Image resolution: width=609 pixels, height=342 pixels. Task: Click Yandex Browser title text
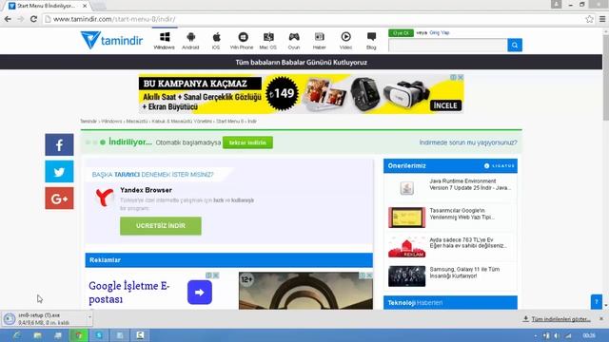point(146,190)
